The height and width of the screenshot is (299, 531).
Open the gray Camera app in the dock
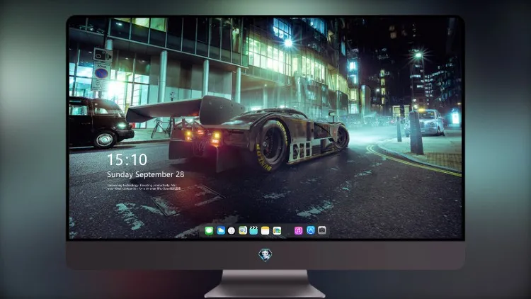(322, 230)
